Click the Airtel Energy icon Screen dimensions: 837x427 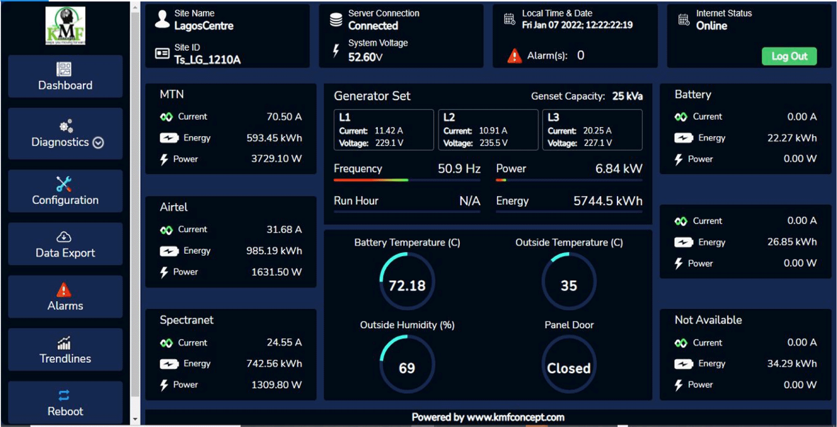pos(169,251)
